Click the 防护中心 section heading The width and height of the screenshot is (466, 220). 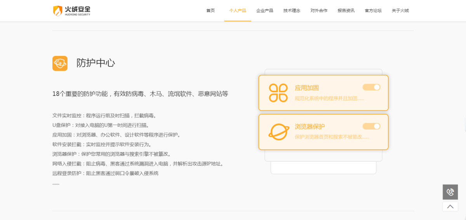click(x=96, y=63)
